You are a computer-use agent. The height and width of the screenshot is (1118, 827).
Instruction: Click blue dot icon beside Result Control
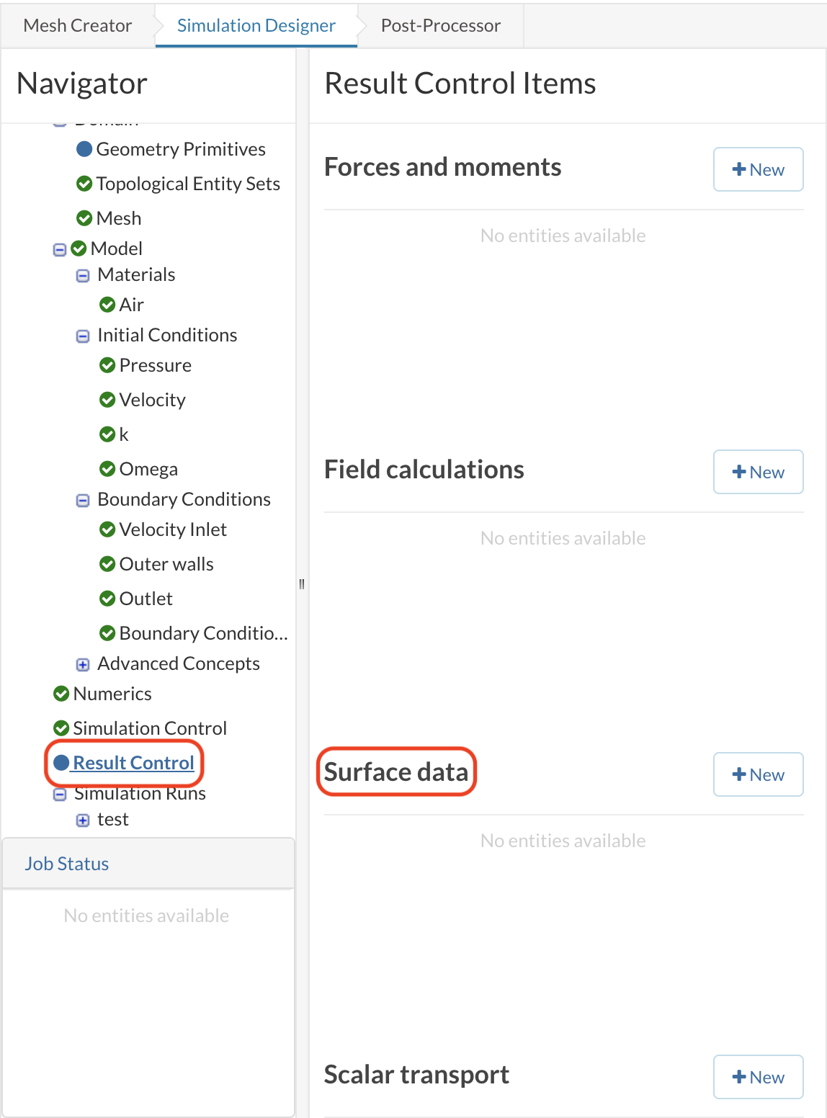(61, 763)
